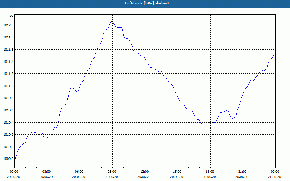This screenshot has height=181, width=290.
Task: Select the 1010,8 y-axis label
Action: click(8, 98)
